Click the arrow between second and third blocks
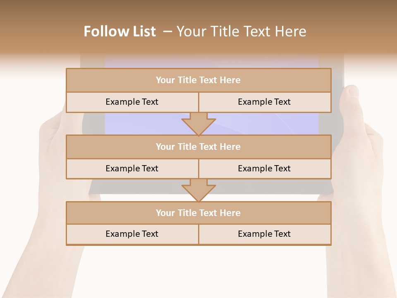 [x=198, y=190]
